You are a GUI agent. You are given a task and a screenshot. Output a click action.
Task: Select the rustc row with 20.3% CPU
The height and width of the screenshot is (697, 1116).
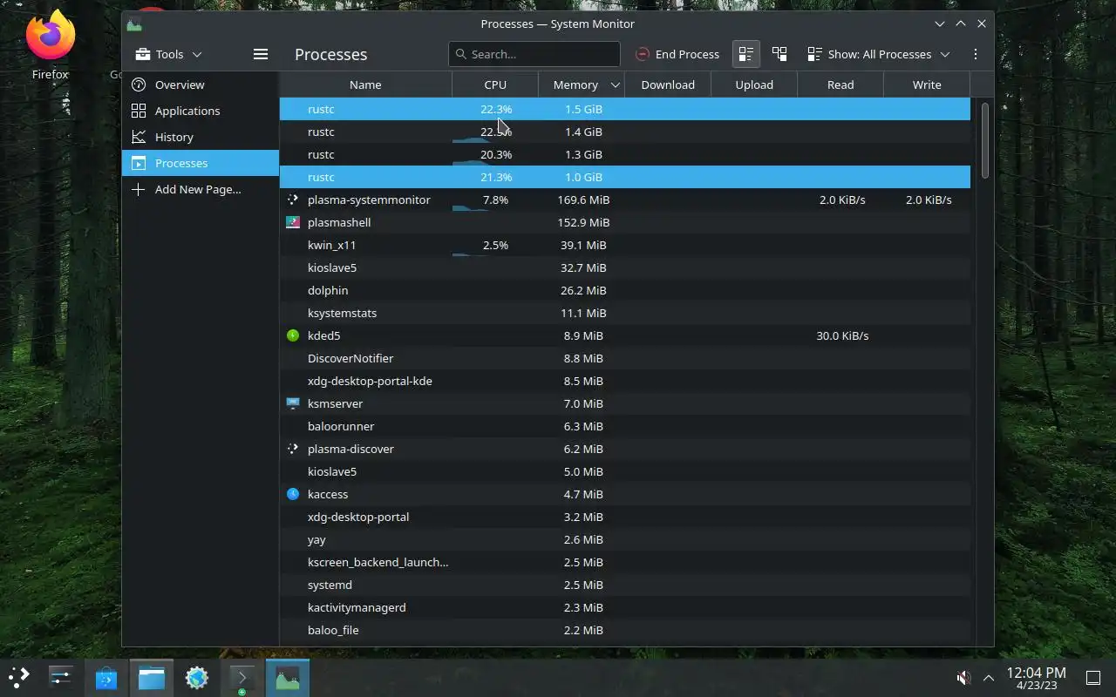click(x=624, y=154)
